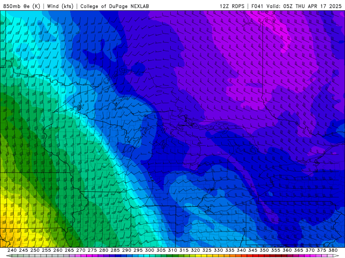Click the 375 value on the color scale
The width and height of the screenshot is (345, 258).
(x=321, y=250)
